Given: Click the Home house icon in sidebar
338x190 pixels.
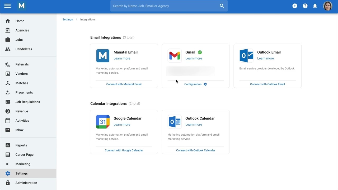Looking at the screenshot, I should click(8, 21).
